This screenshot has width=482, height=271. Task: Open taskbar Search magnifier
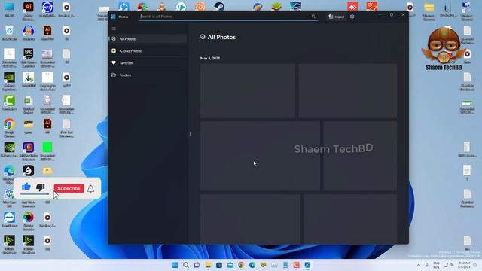(186, 265)
